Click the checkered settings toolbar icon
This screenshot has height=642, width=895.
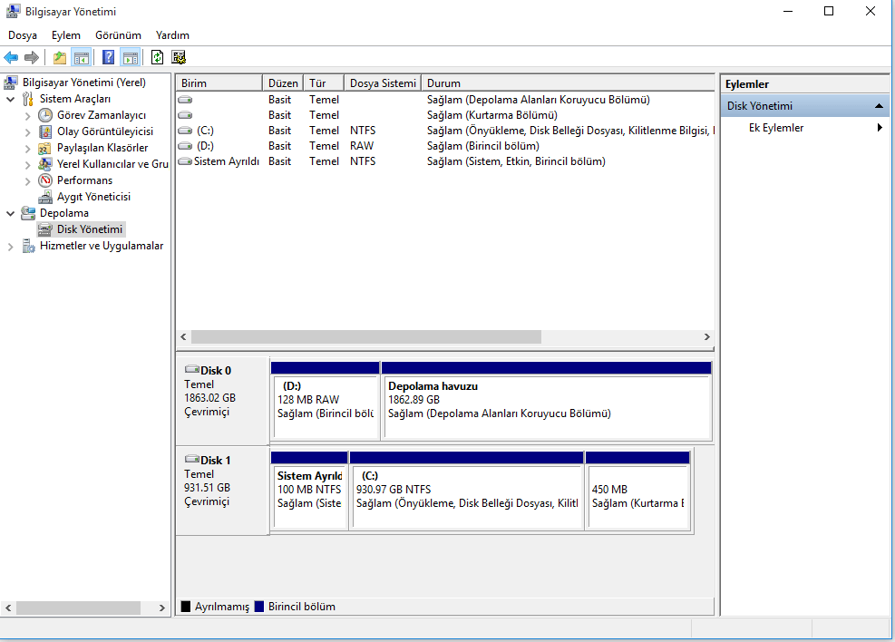(x=179, y=57)
